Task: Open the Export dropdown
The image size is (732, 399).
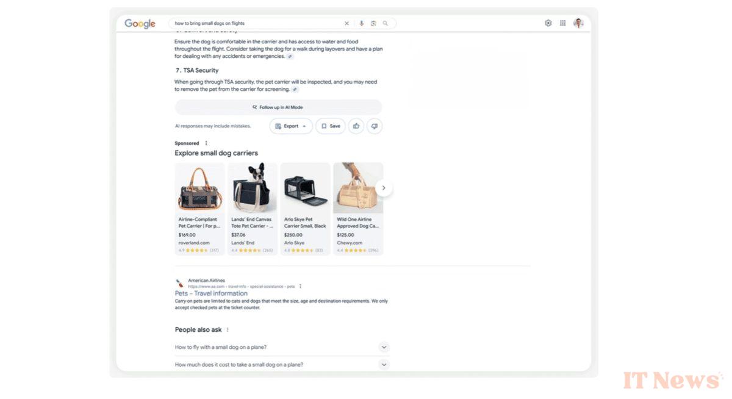Action: coord(291,126)
